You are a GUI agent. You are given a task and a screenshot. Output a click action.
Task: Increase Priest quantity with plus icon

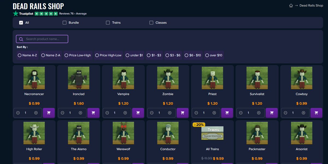[x=214, y=113]
